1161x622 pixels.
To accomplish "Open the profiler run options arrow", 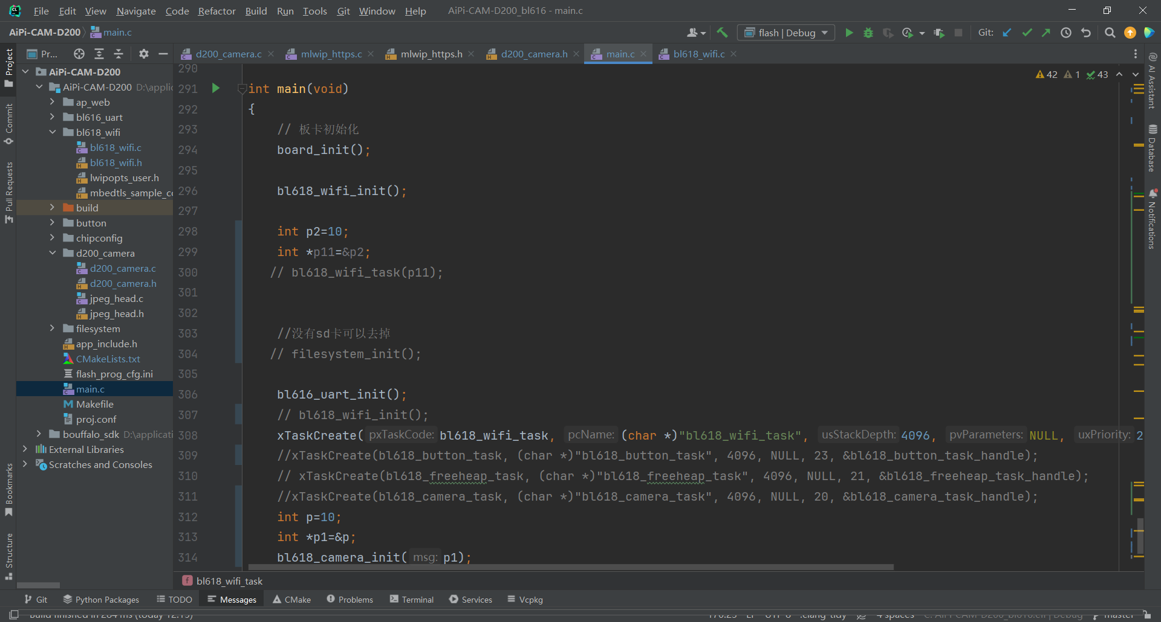I will [922, 33].
